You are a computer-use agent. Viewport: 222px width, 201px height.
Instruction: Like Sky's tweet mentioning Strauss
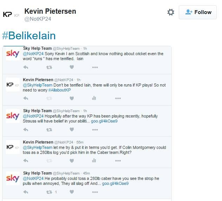[72, 129]
